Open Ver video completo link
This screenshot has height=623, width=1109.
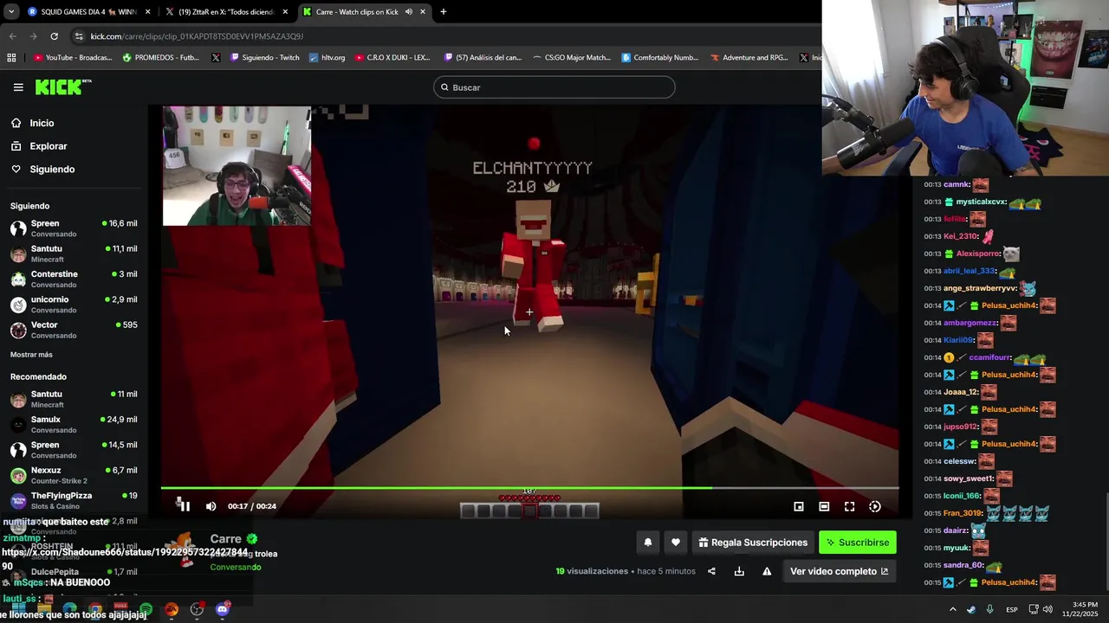click(x=839, y=571)
